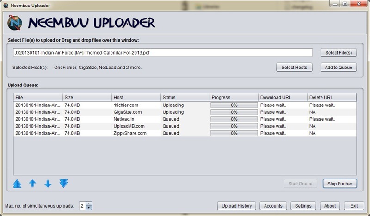
Task: Click the Host column header
Action: point(136,97)
